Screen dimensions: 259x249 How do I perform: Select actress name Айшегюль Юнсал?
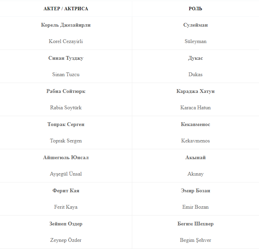[66, 157]
